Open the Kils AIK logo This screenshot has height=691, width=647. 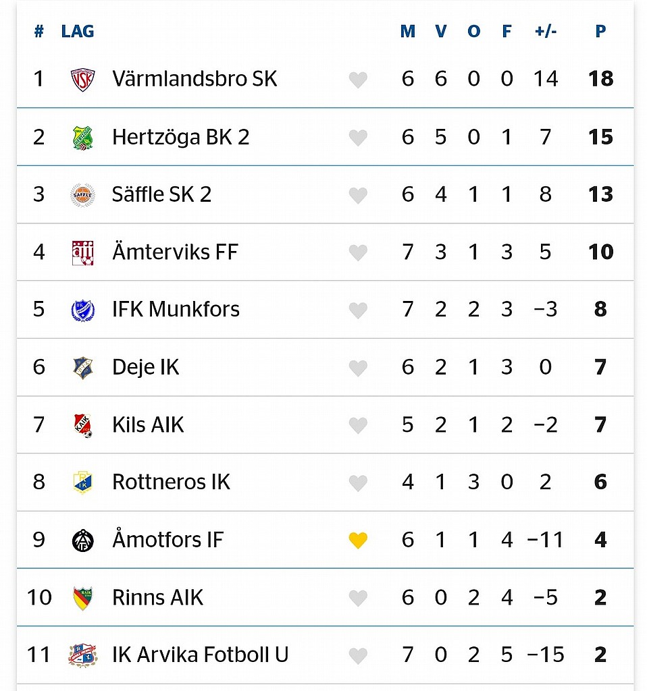point(82,425)
